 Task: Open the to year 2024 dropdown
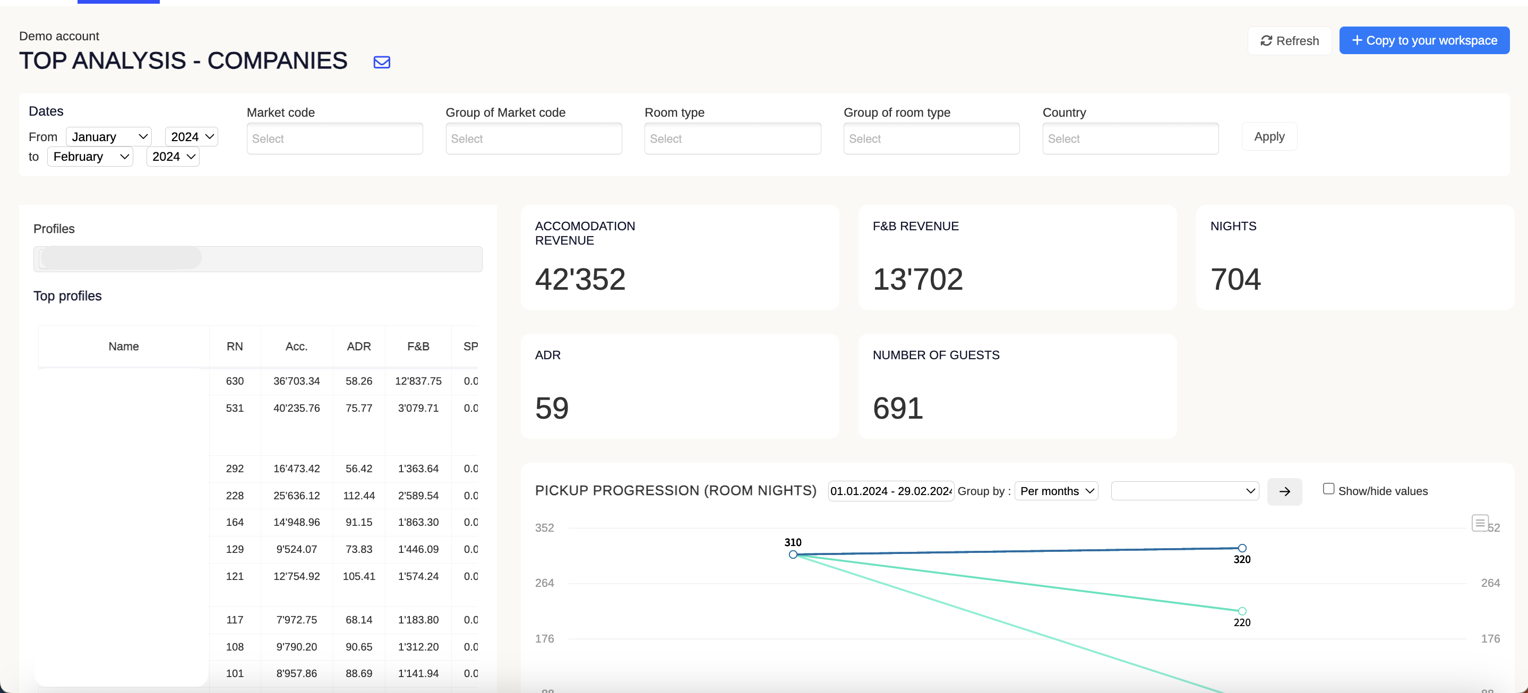pos(173,157)
